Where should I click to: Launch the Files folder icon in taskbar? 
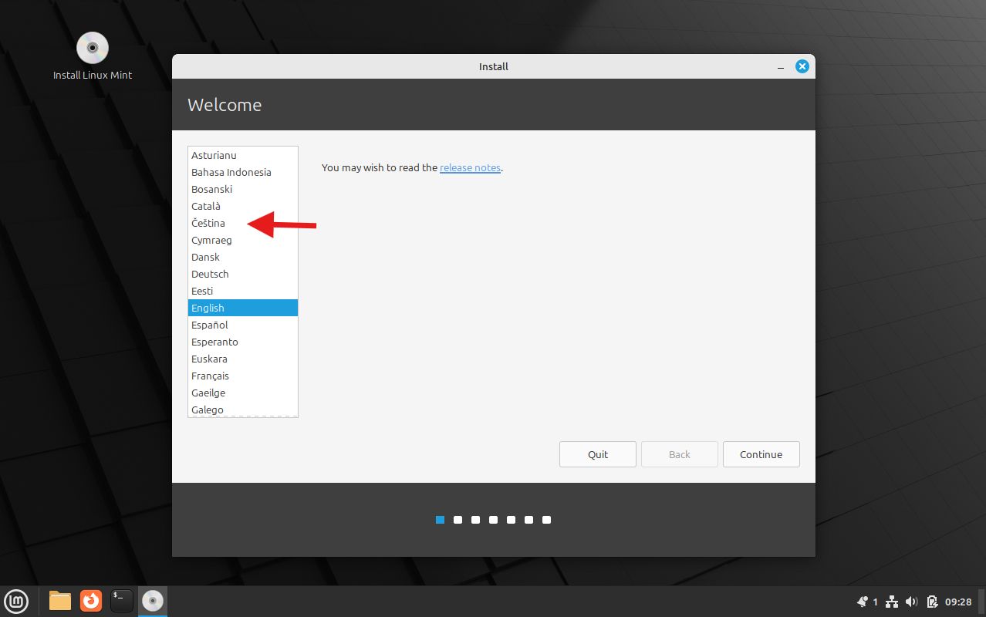click(x=60, y=600)
